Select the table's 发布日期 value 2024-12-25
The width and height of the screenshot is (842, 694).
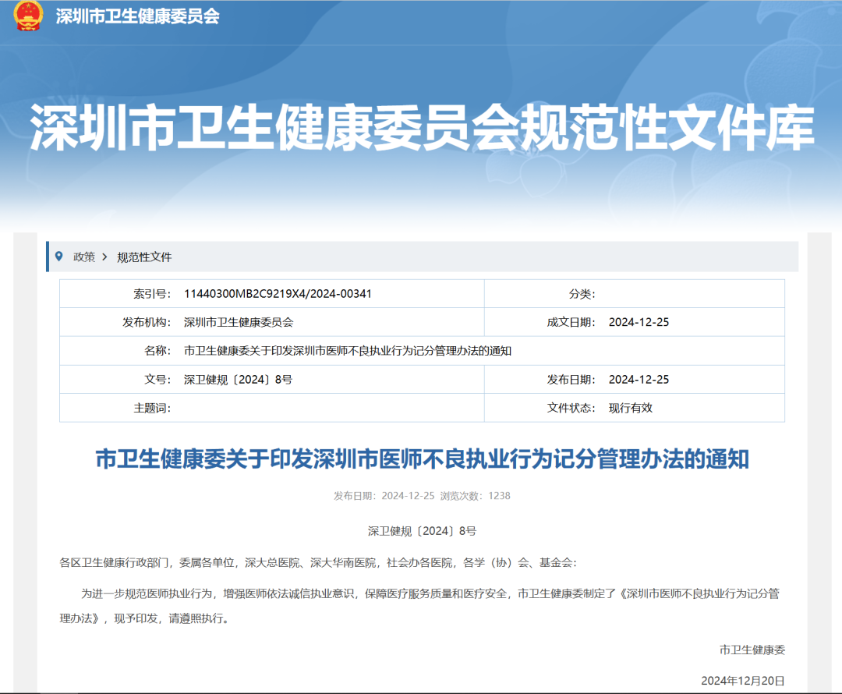tap(639, 380)
